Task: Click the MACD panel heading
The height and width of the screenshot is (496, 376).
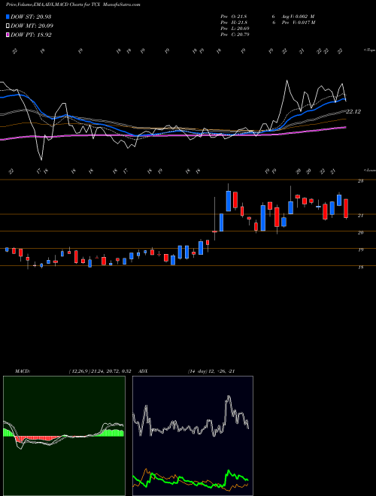Action: tap(22, 371)
